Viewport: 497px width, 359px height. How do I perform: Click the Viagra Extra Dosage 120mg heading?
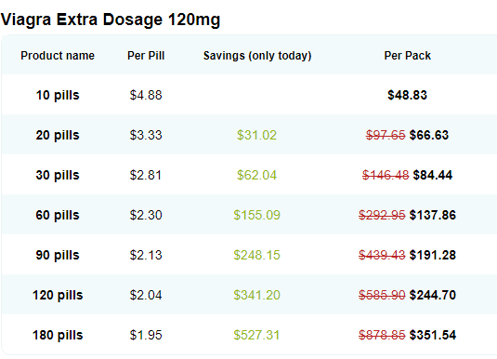point(111,20)
